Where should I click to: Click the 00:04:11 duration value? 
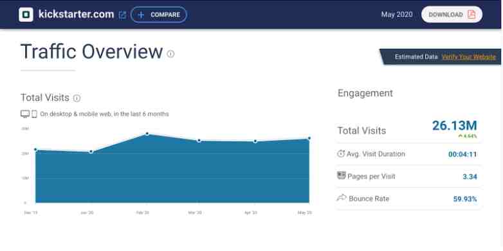pyautogui.click(x=462, y=154)
